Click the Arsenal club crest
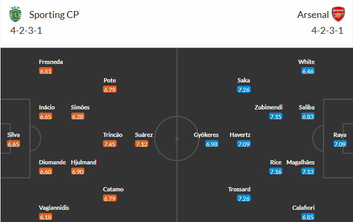This screenshot has height=222, width=353. click(x=338, y=14)
